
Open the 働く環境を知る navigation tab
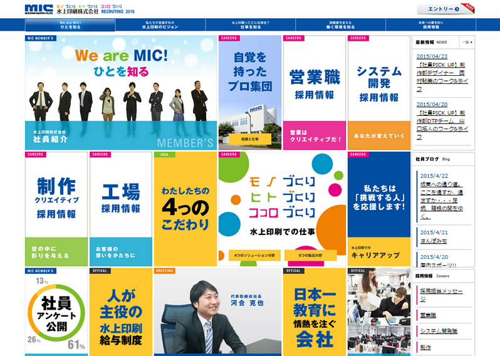[x=341, y=25]
